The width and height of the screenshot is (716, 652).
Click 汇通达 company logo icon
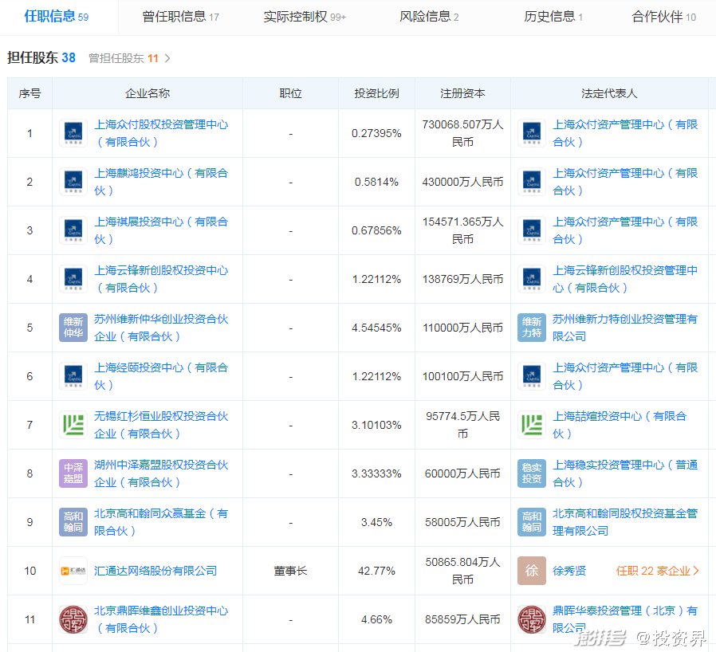coord(73,571)
